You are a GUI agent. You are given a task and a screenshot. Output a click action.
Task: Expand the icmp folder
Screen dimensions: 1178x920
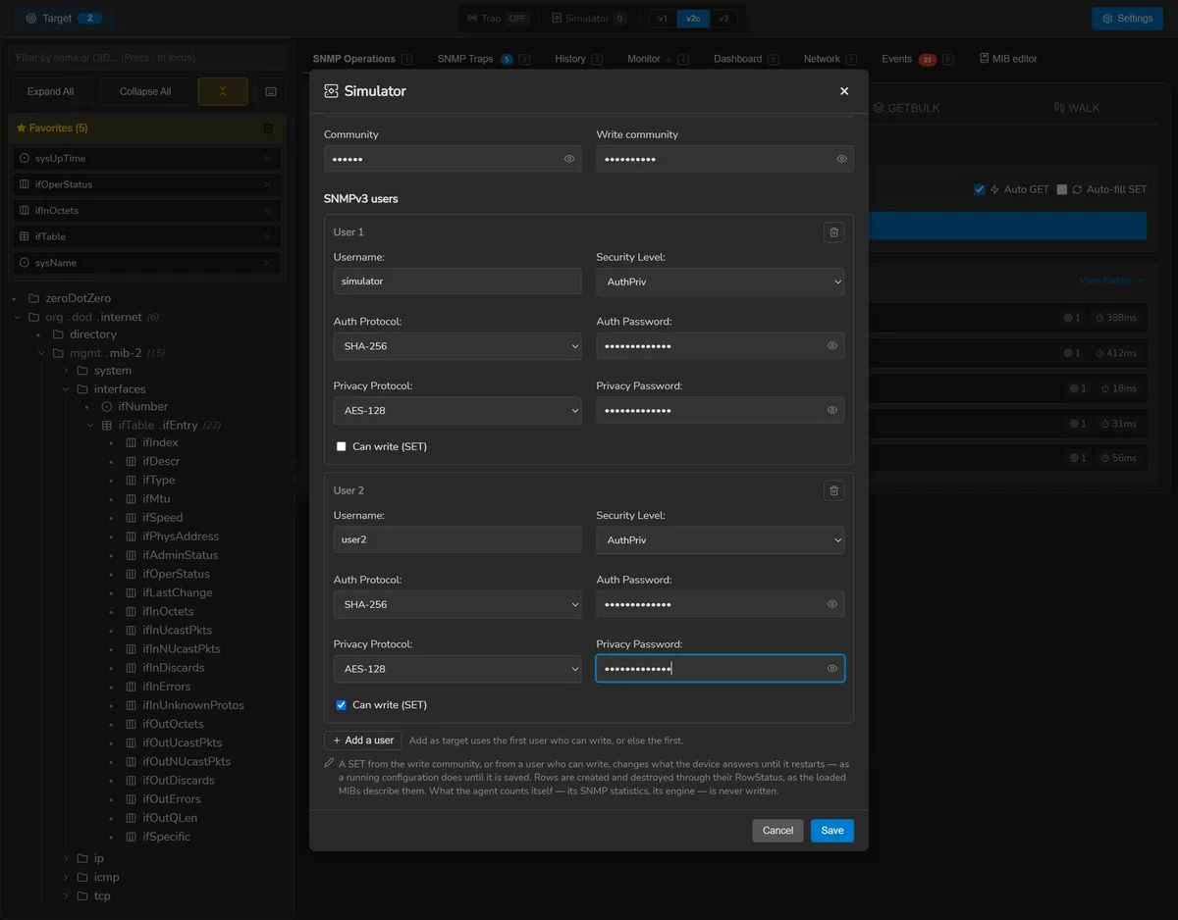click(x=67, y=878)
